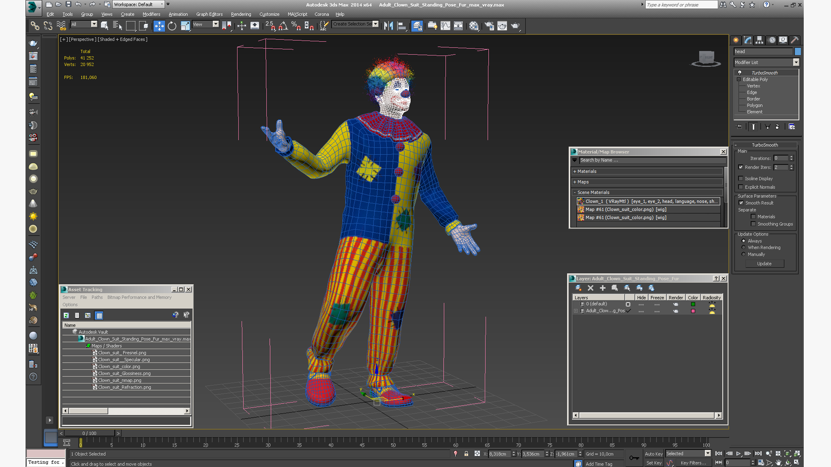Toggle TurboSmooth modifier lightbulb on/off

point(740,73)
